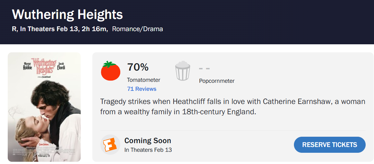The image size is (374, 164).
Task: Click the empty Popcornmeter score dashes
Action: pyautogui.click(x=204, y=68)
